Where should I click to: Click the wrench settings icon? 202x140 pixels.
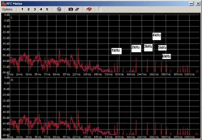[x=59, y=9]
